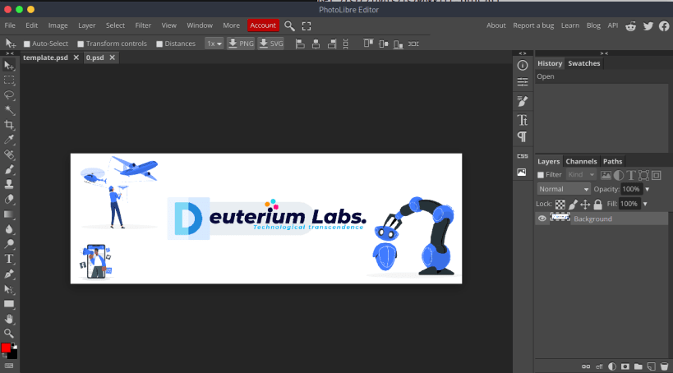Select the Path Select tool
The height and width of the screenshot is (373, 673).
pyautogui.click(x=9, y=289)
